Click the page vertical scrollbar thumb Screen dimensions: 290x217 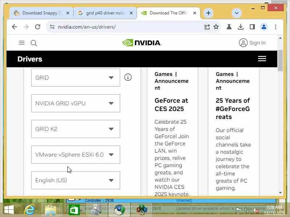pos(280,60)
